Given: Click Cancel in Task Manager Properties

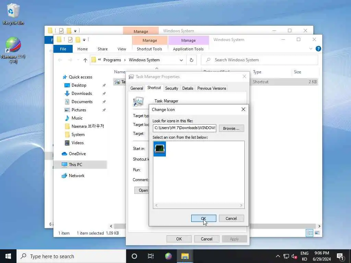Looking at the screenshot, I should coord(206,239).
